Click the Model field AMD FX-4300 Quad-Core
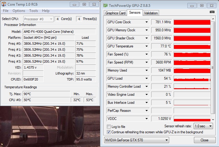Screen dimensions: 219x147 pyautogui.click(x=59, y=32)
